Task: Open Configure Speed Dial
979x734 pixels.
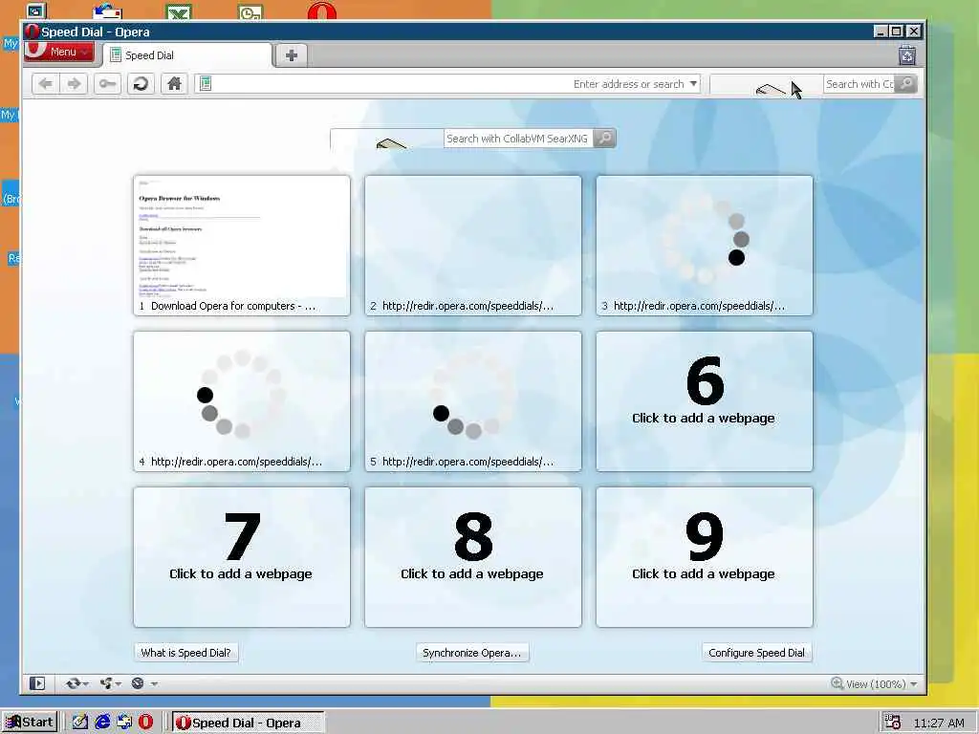Action: [x=757, y=653]
